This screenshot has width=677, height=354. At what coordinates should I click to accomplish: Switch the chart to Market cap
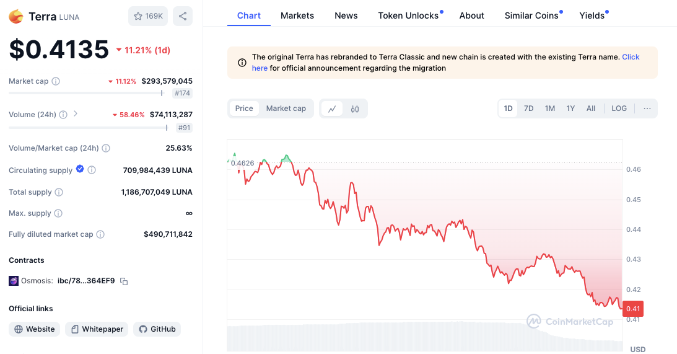(x=286, y=108)
